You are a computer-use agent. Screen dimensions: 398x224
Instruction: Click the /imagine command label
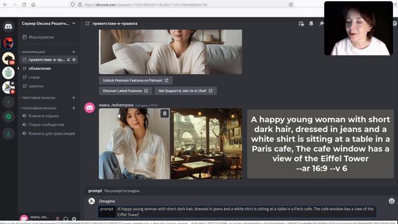[107, 201]
